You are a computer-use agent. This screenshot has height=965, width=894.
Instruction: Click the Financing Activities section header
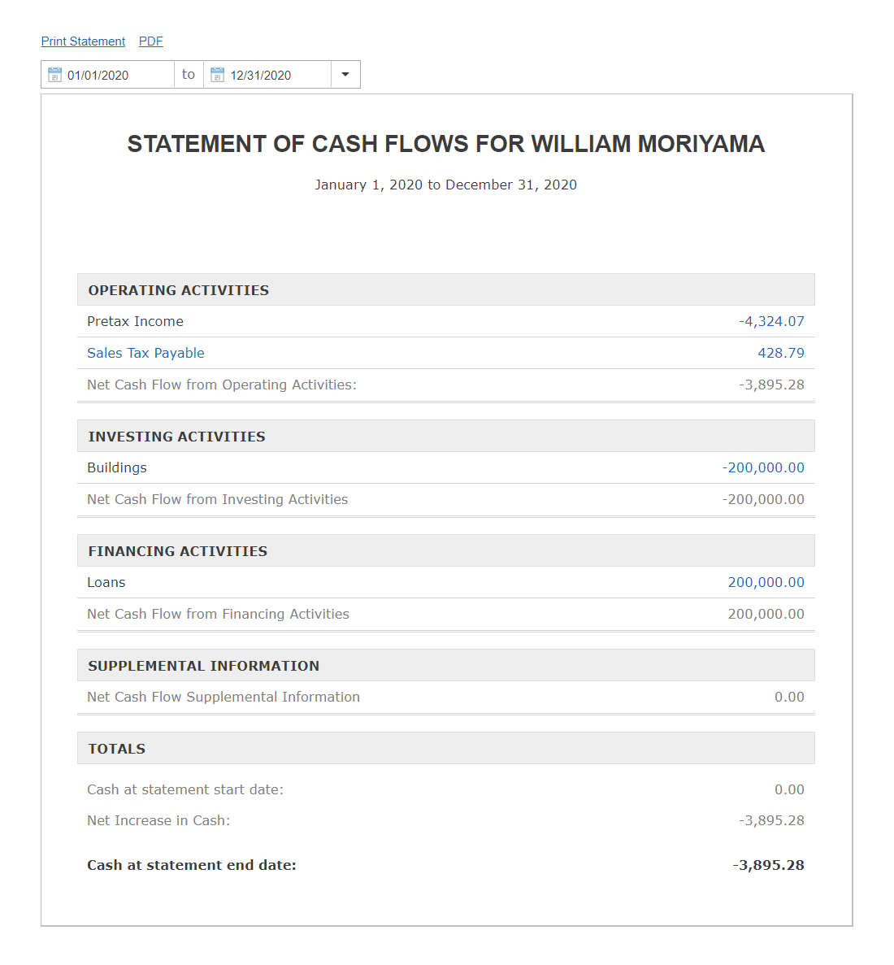coord(445,551)
